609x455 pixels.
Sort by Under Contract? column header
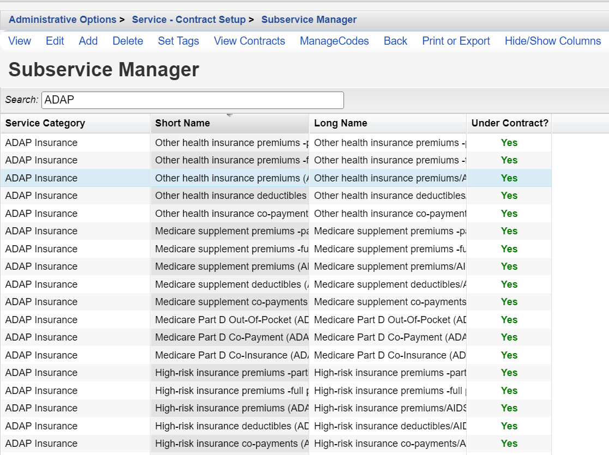coord(510,123)
